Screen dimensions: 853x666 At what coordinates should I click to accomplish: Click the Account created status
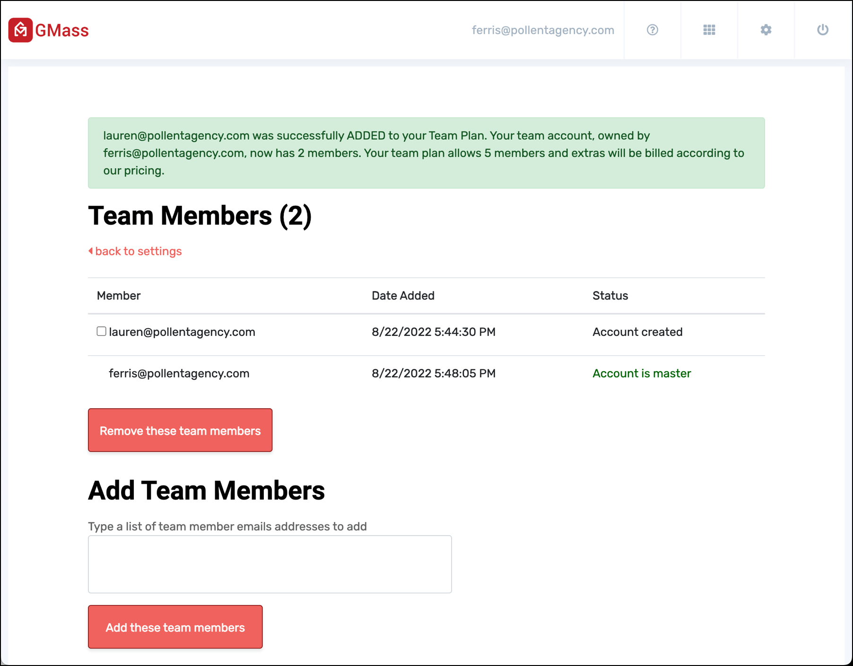pyautogui.click(x=637, y=332)
